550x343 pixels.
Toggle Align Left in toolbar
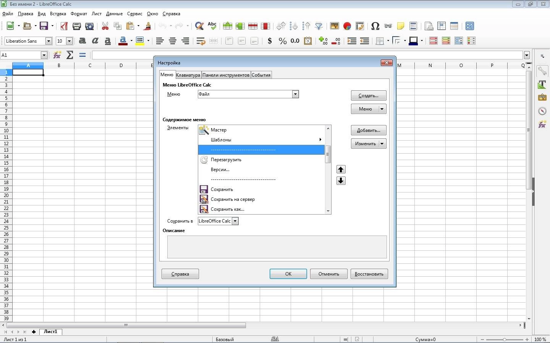160,41
